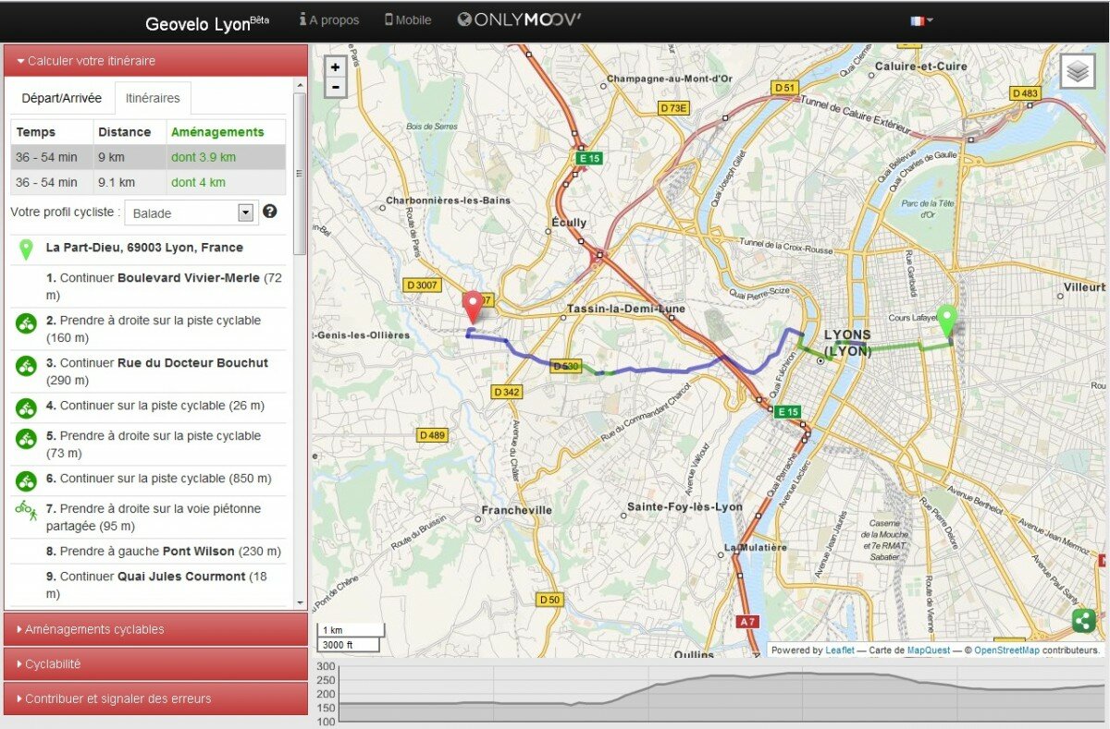Click shared pedestrian path icon at step 7
This screenshot has height=729, width=1110.
coord(26,510)
